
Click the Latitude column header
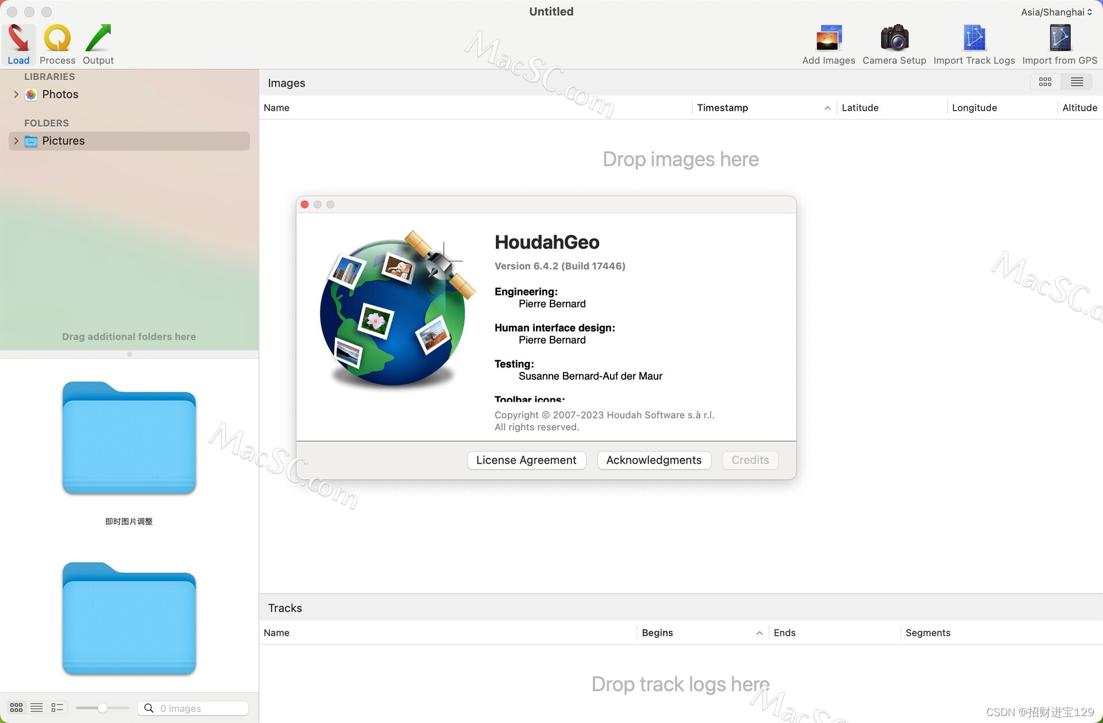point(892,108)
